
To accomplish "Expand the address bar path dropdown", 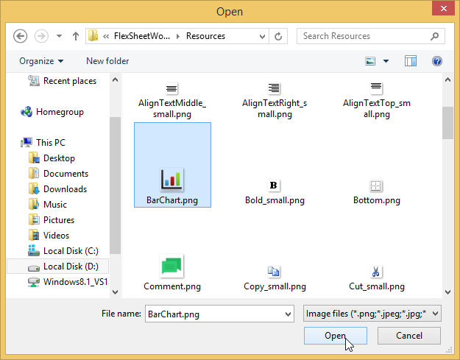I will [x=261, y=36].
